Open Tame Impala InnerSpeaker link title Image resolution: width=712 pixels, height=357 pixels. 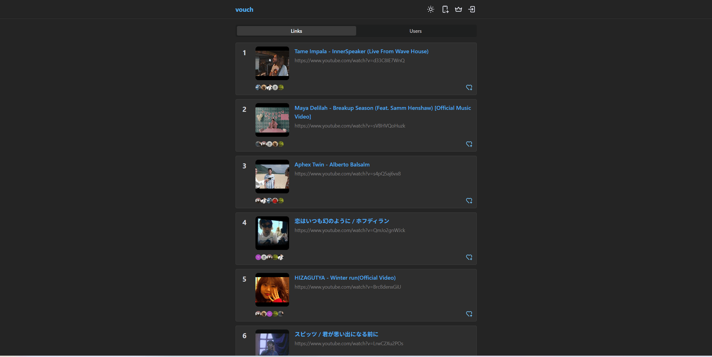[x=361, y=51]
